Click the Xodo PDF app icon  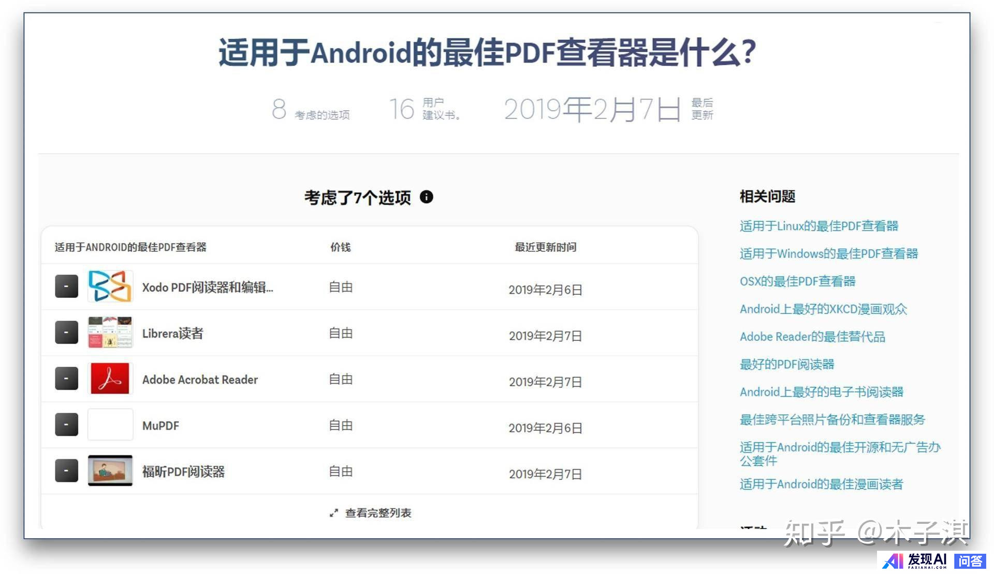tap(110, 286)
